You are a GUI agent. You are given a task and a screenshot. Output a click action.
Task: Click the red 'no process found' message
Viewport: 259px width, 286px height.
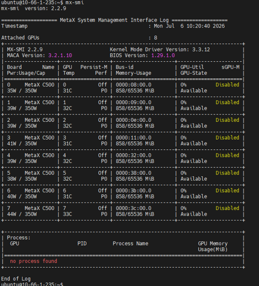click(x=33, y=261)
